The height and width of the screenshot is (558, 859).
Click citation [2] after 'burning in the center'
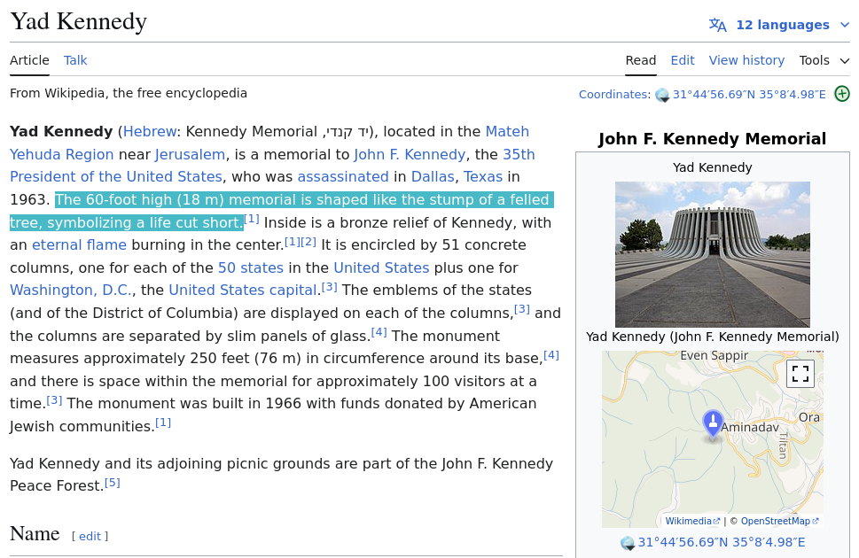(308, 242)
